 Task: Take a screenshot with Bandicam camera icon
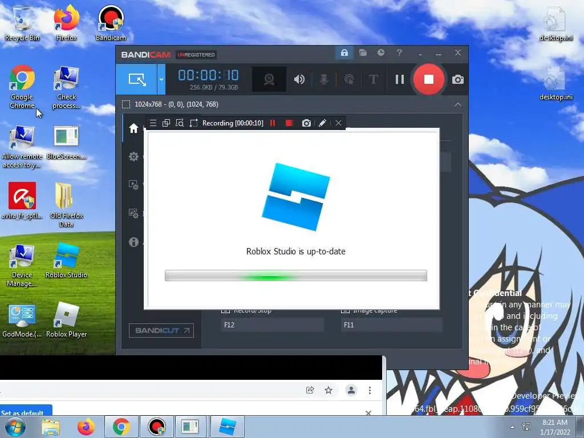[458, 79]
